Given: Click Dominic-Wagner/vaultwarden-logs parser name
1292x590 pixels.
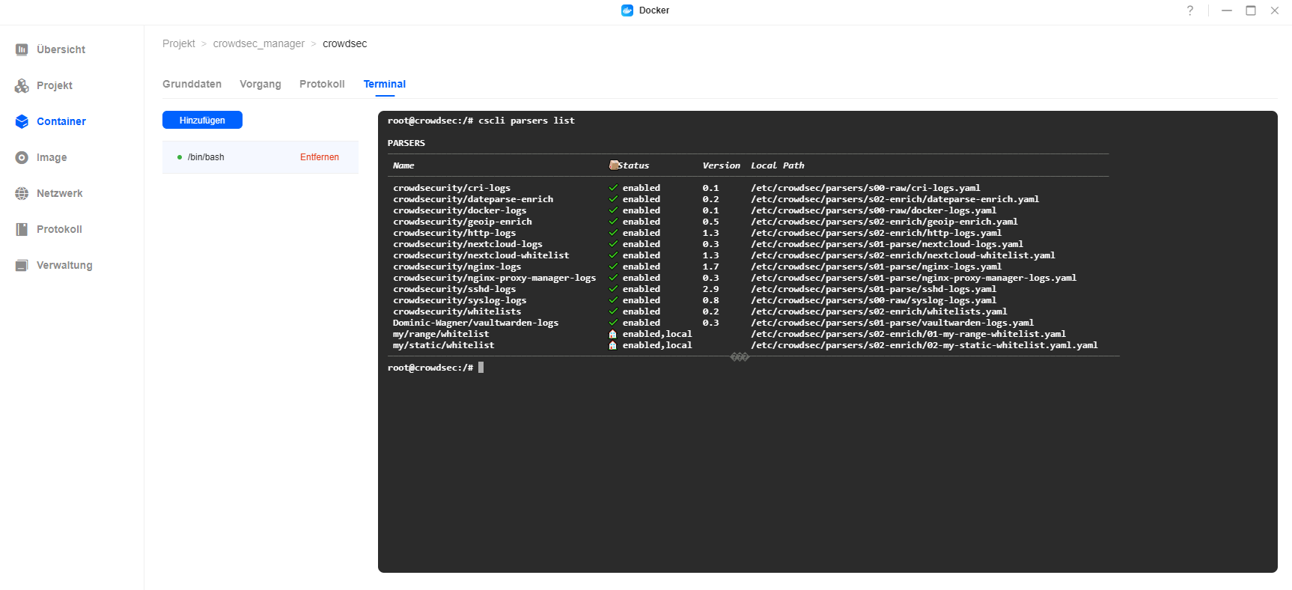Looking at the screenshot, I should [x=475, y=323].
